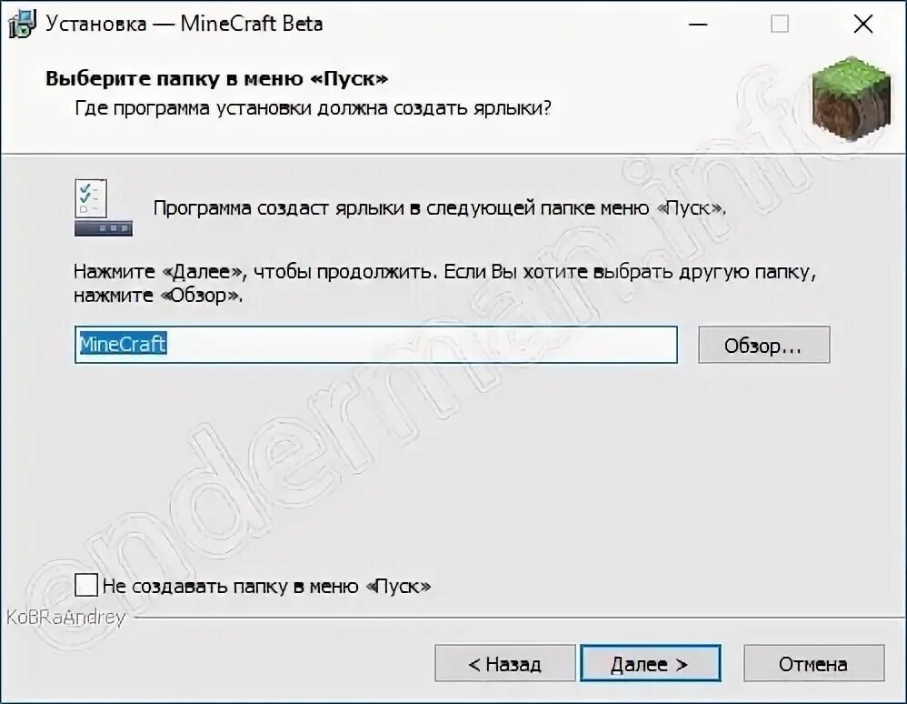
Task: Click the «Установка — MineCraft Beta» window title
Action: pos(184,25)
